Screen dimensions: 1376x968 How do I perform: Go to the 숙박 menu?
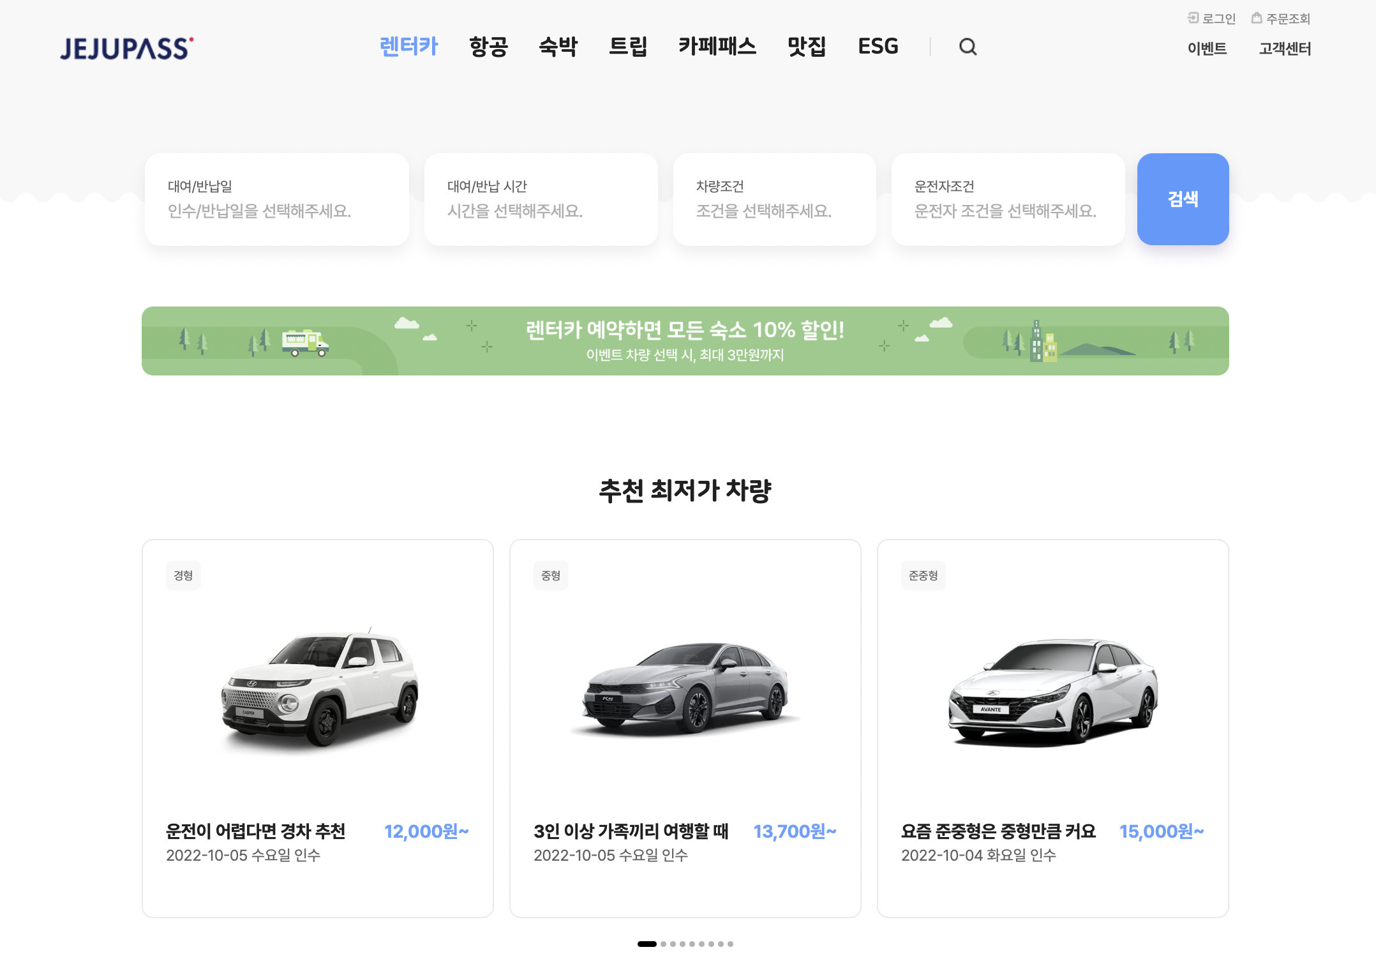click(558, 46)
